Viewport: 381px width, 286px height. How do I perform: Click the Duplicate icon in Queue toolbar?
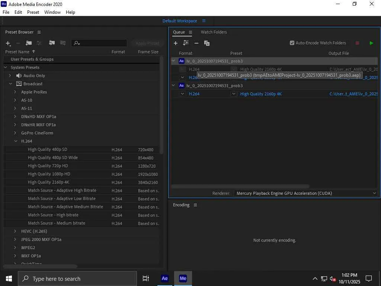(207, 43)
